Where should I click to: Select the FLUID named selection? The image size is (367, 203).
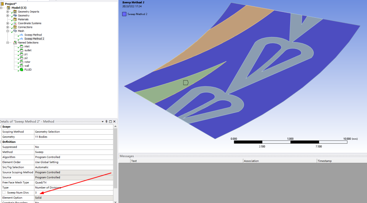(28, 69)
